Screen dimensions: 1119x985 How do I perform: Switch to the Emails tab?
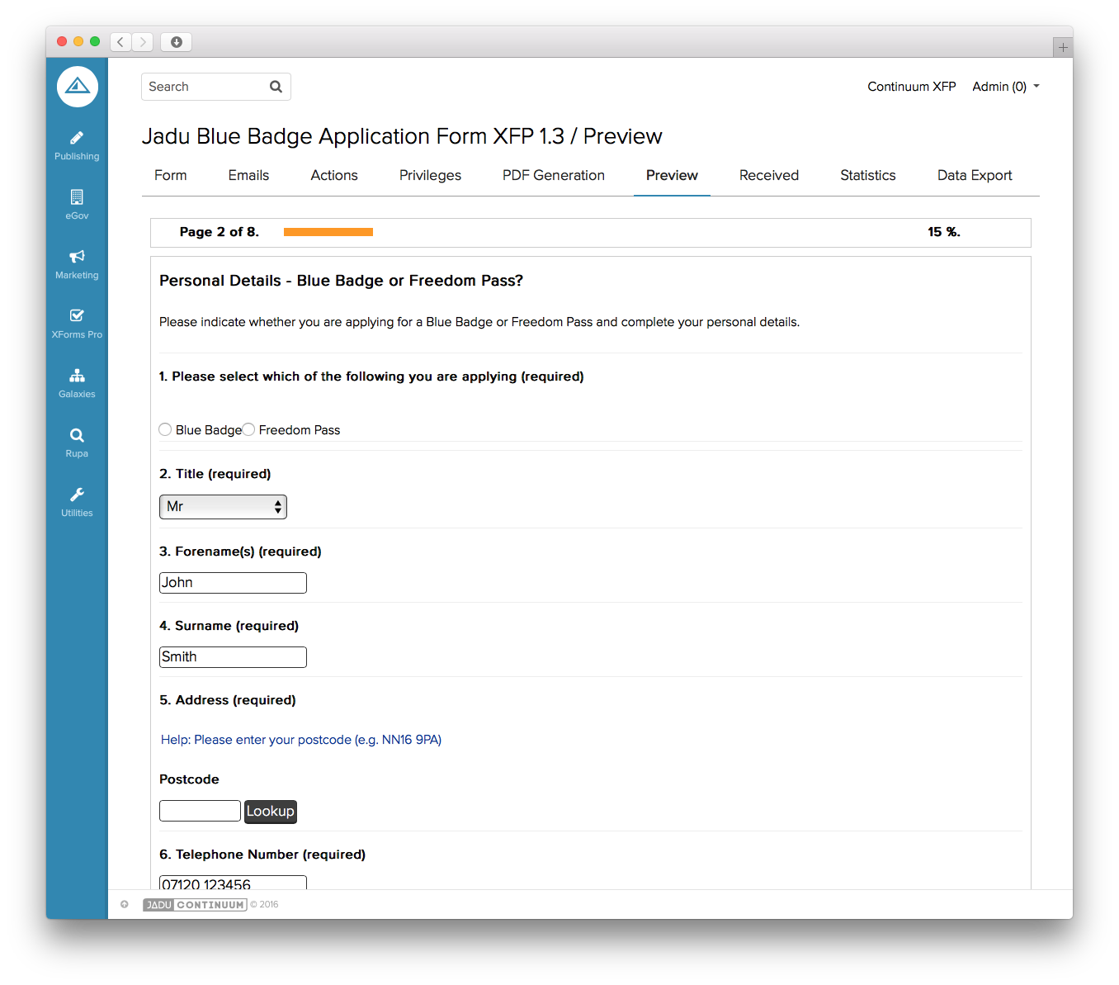point(248,175)
